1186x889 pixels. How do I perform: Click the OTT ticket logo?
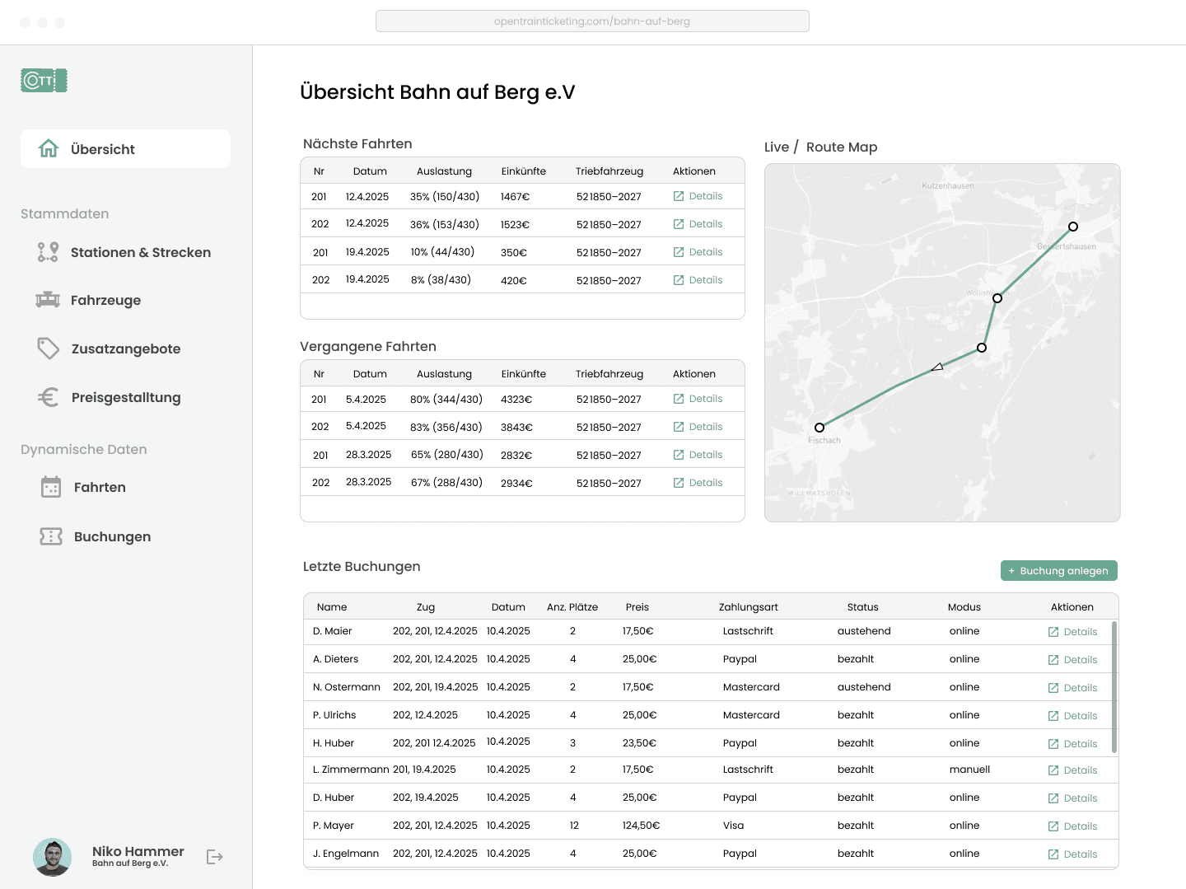click(44, 80)
